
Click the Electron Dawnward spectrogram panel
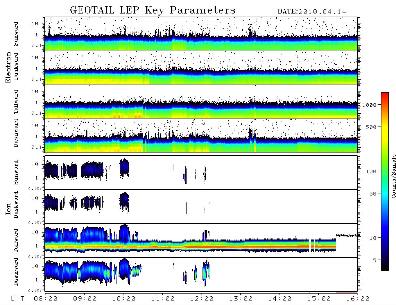(x=201, y=136)
